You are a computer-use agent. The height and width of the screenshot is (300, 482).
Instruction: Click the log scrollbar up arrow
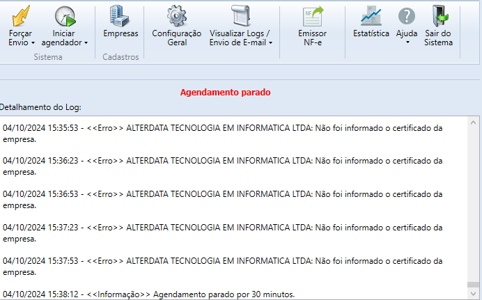[473, 123]
